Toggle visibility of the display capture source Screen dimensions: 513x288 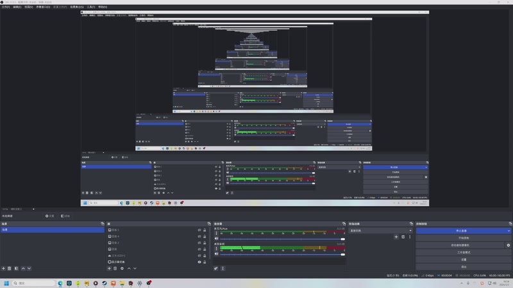click(199, 262)
